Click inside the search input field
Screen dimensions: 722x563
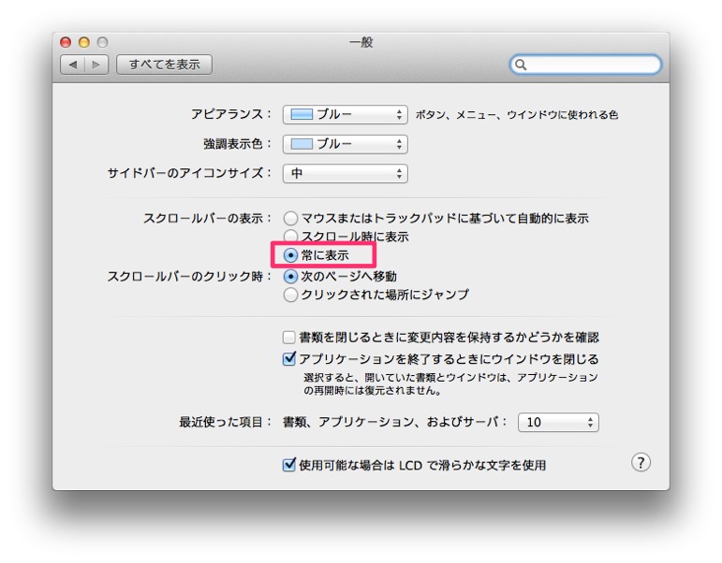point(592,65)
